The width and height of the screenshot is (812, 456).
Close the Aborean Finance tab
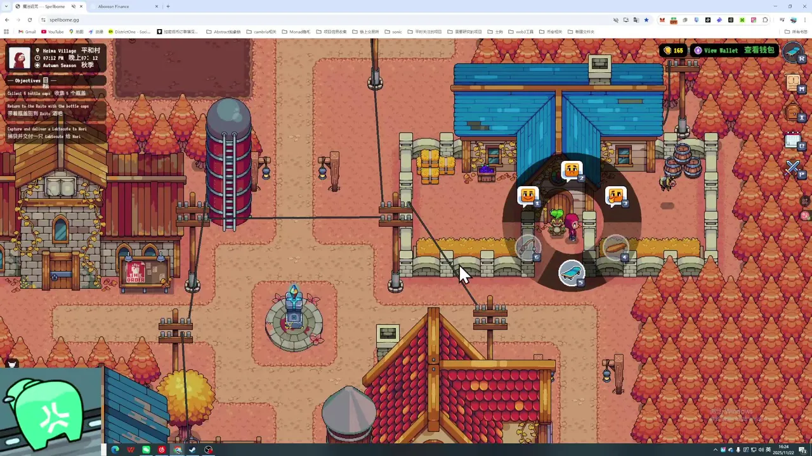[x=157, y=6]
